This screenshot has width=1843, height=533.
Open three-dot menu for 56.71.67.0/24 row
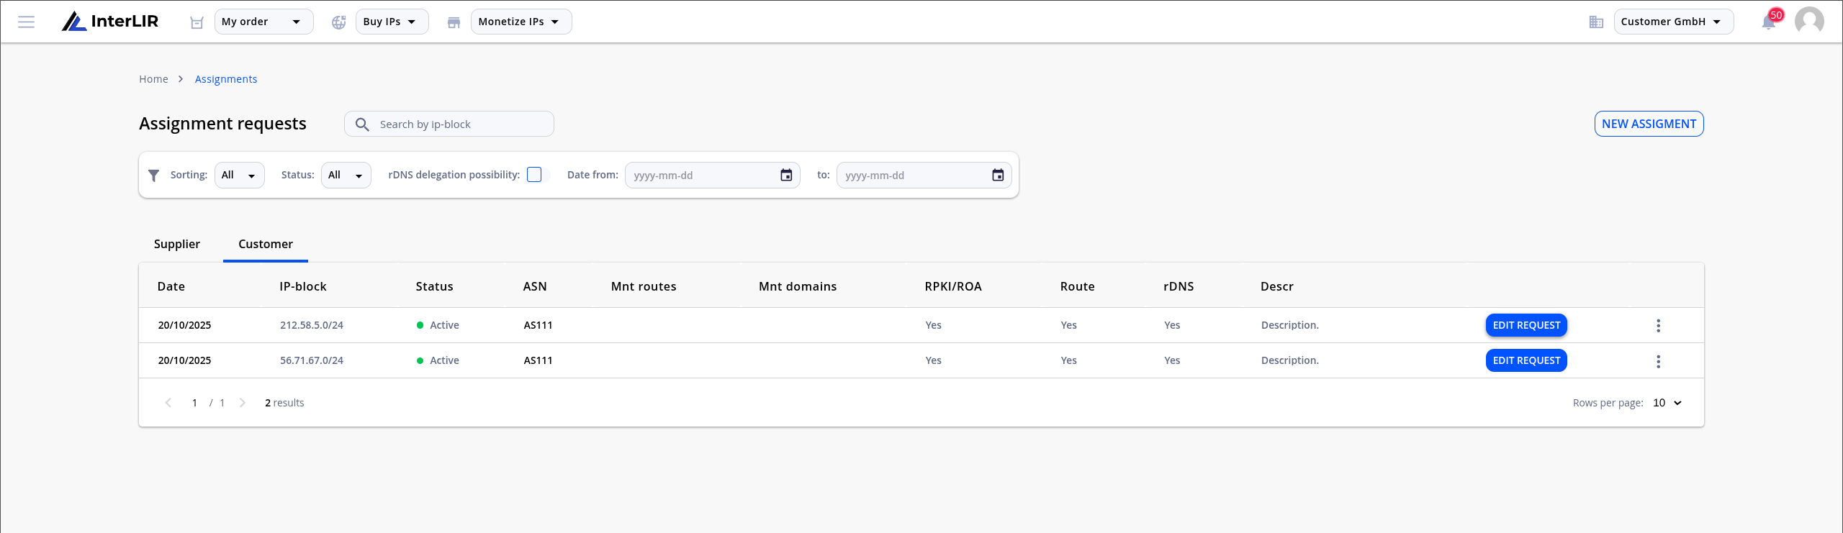1658,361
